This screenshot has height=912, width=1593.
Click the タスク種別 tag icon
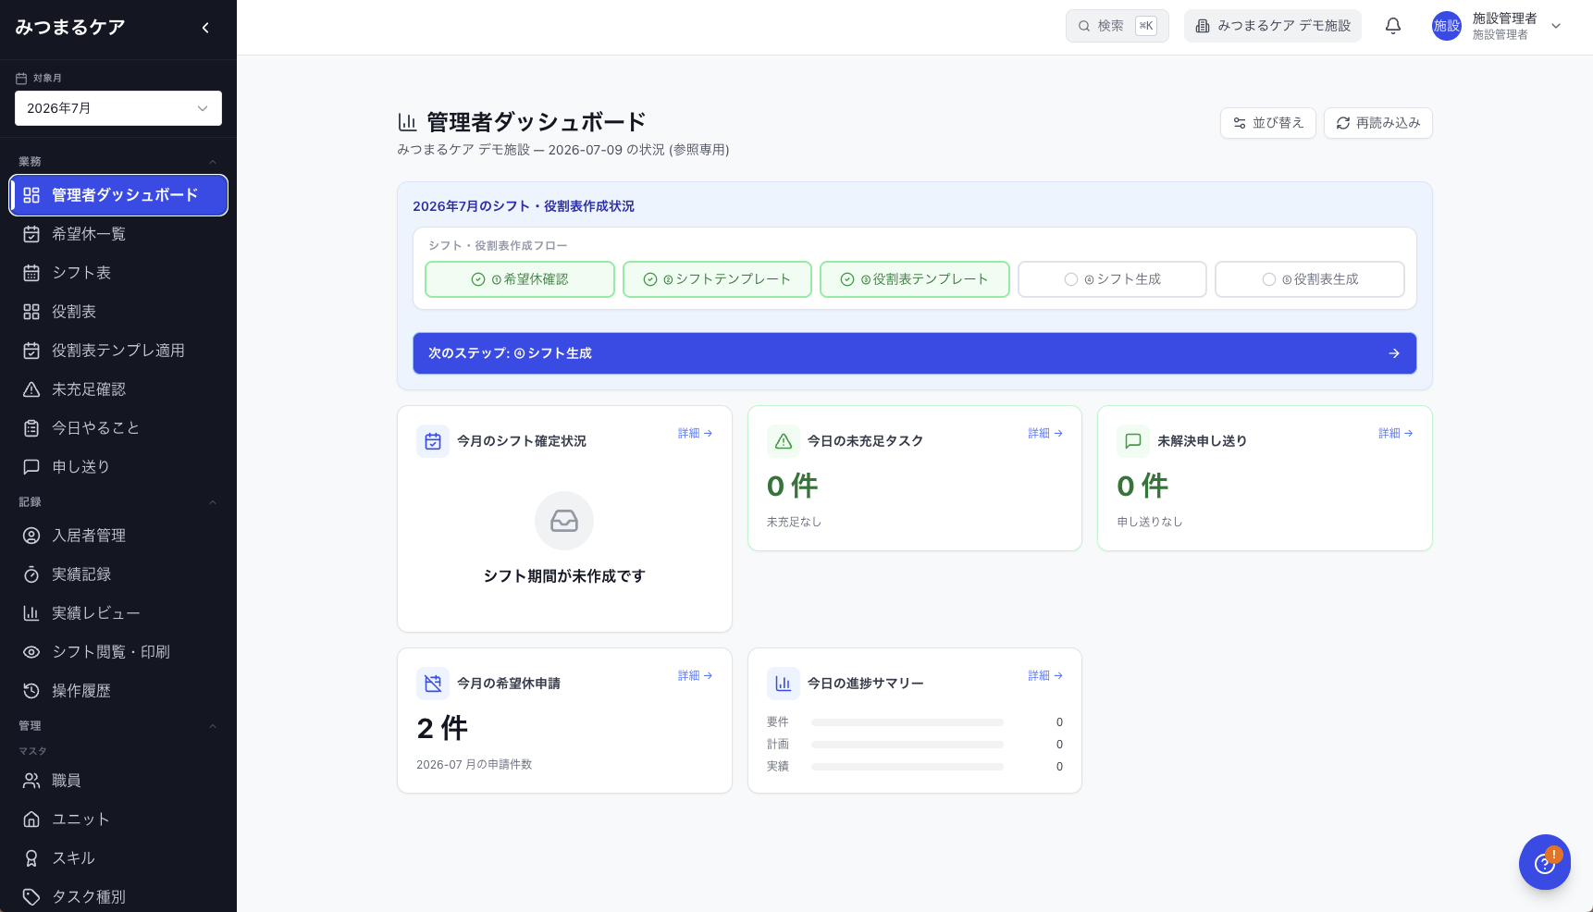[x=31, y=897]
